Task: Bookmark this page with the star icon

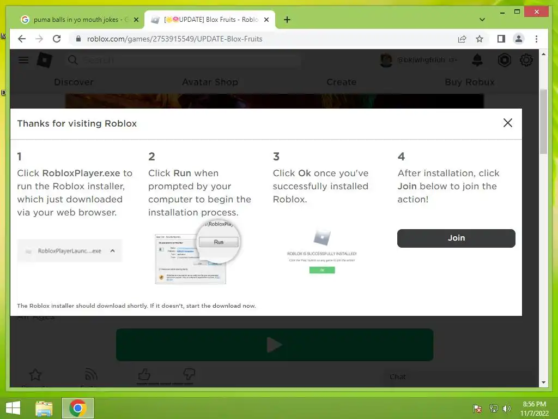Action: tap(480, 39)
